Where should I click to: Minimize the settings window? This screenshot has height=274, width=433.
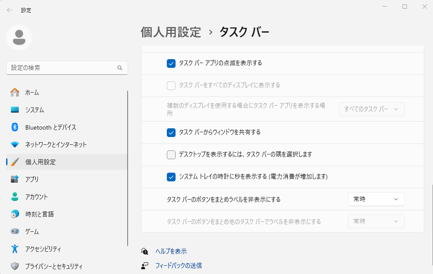pos(385,7)
